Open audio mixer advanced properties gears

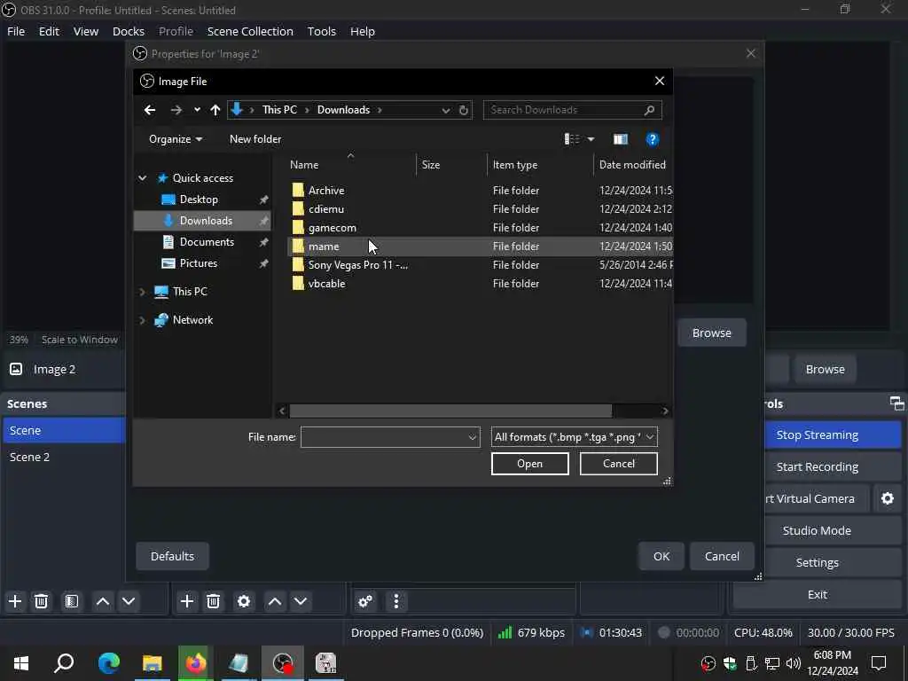tap(365, 601)
